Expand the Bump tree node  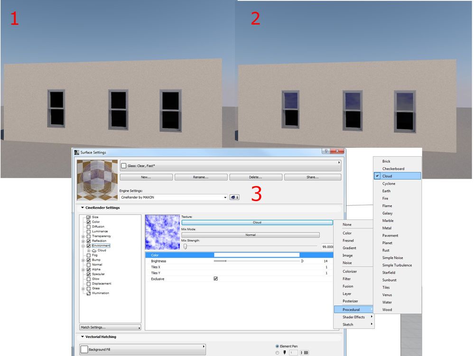click(x=83, y=260)
